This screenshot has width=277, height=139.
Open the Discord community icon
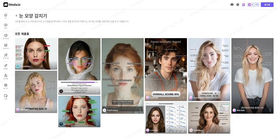232,5
